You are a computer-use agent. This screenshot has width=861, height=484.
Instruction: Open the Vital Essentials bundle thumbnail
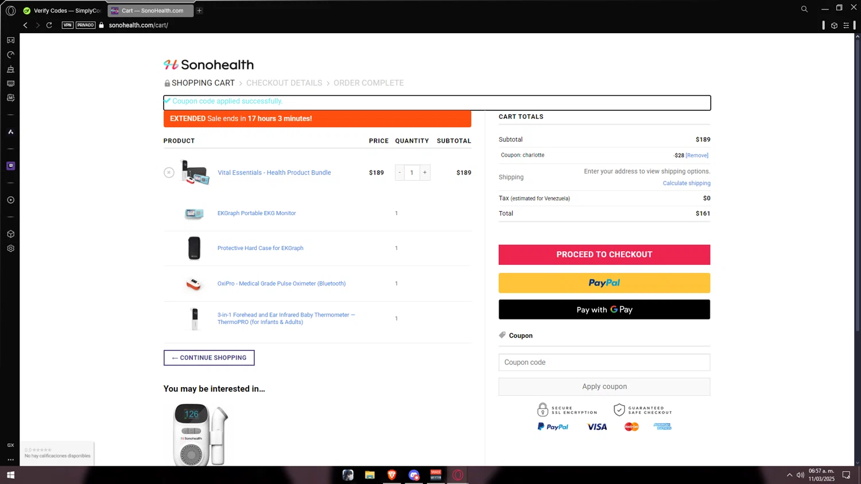[195, 172]
